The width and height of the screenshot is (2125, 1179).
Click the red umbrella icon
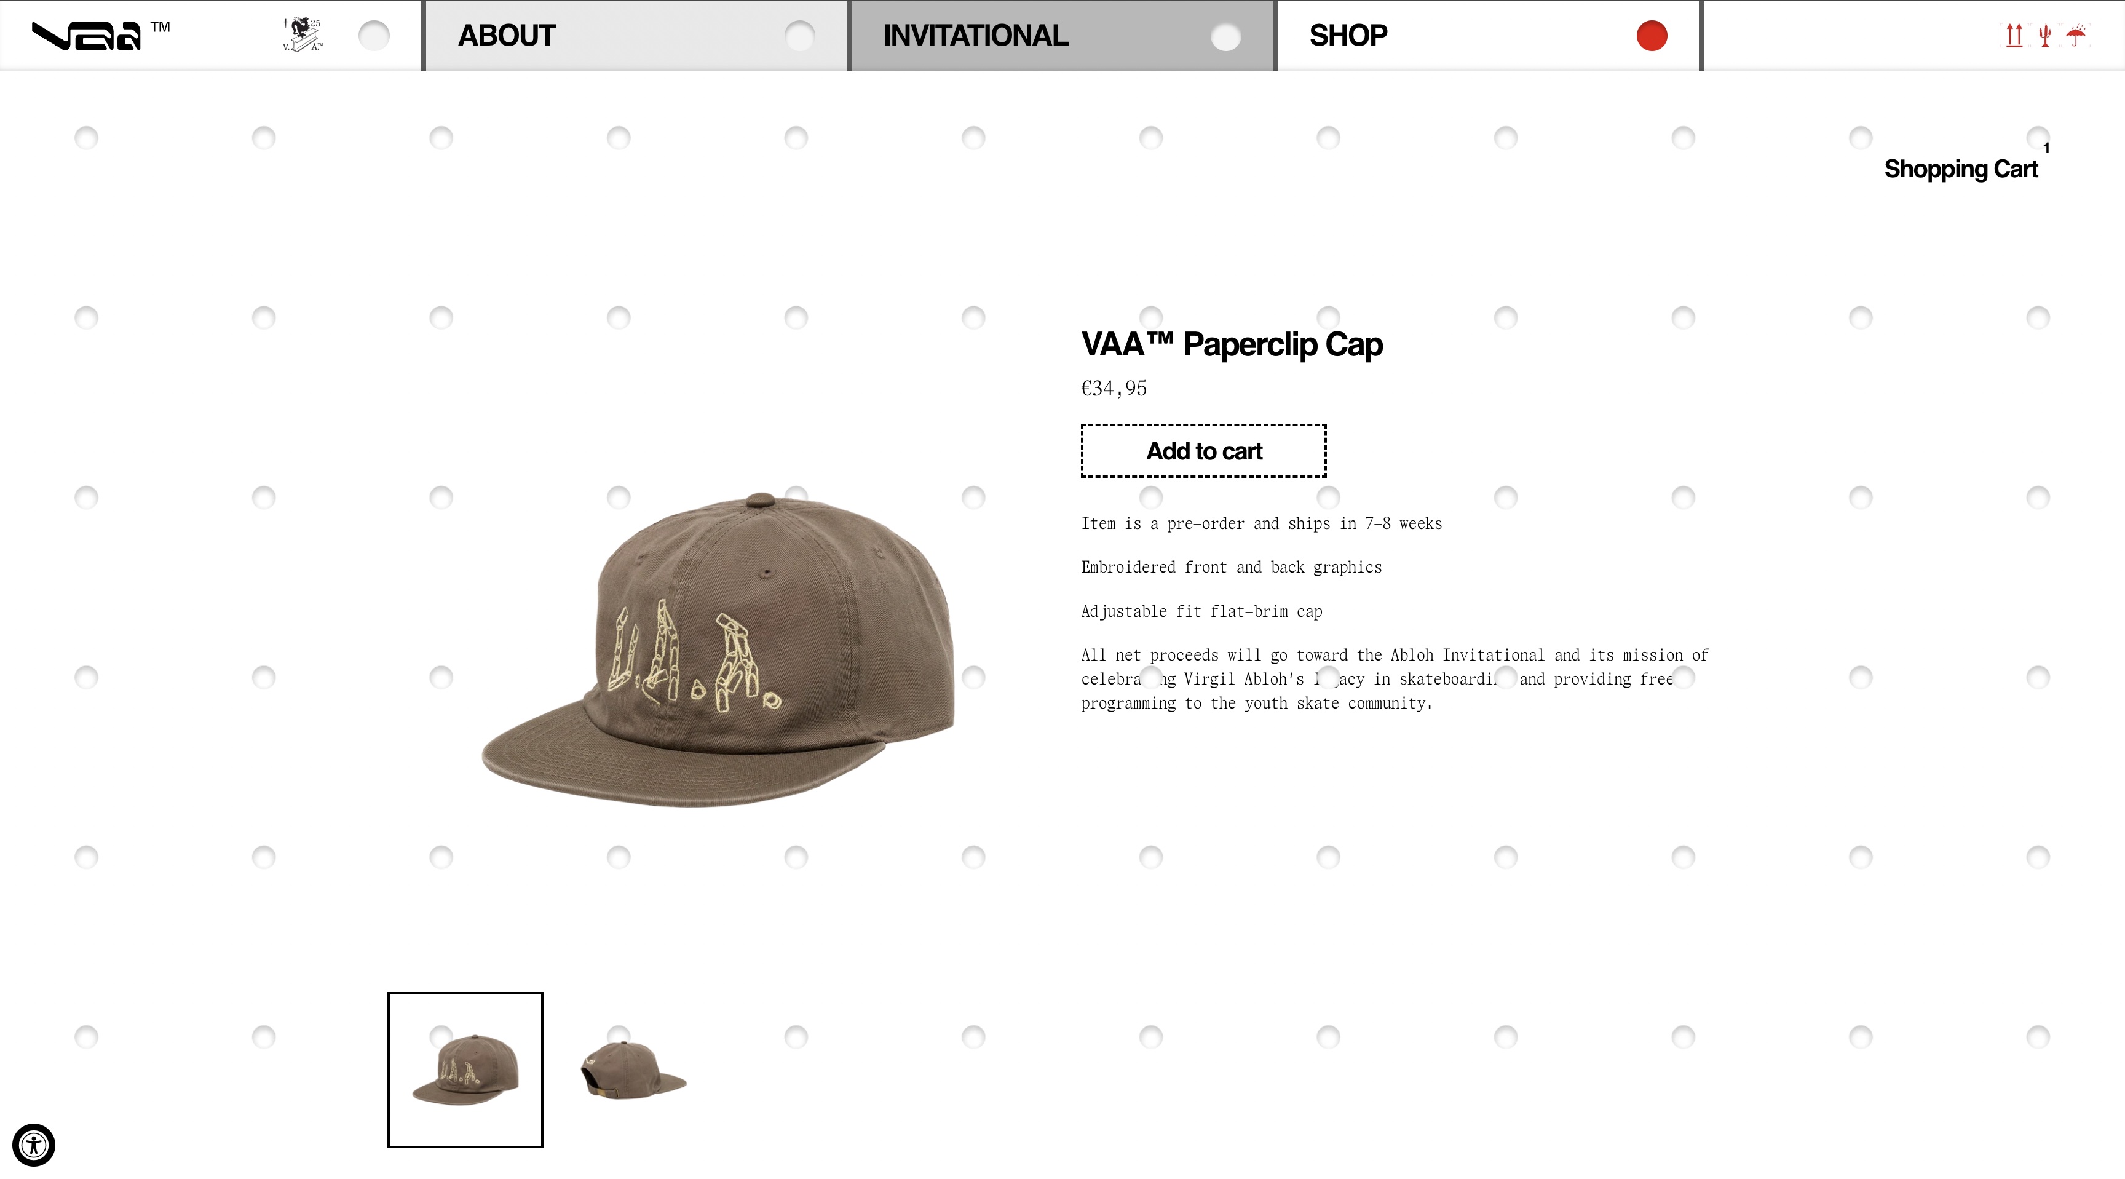(2076, 36)
